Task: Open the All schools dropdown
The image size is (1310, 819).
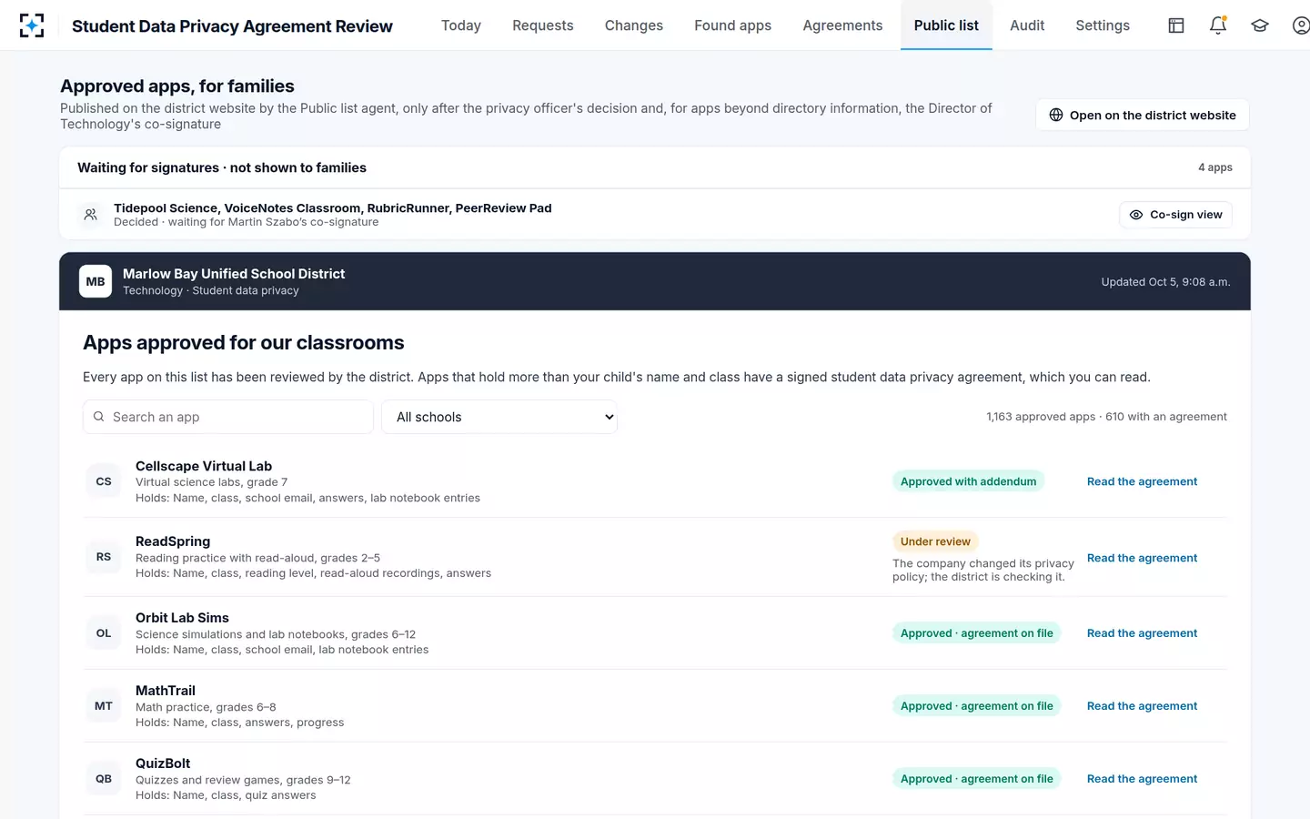Action: (499, 417)
